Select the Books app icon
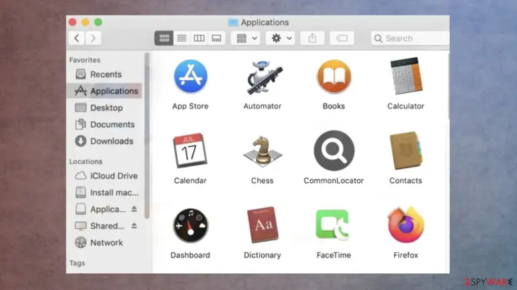Viewport: 517px width, 290px height. pos(334,77)
